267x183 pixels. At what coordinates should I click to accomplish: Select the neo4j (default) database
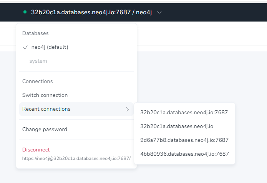[50, 47]
